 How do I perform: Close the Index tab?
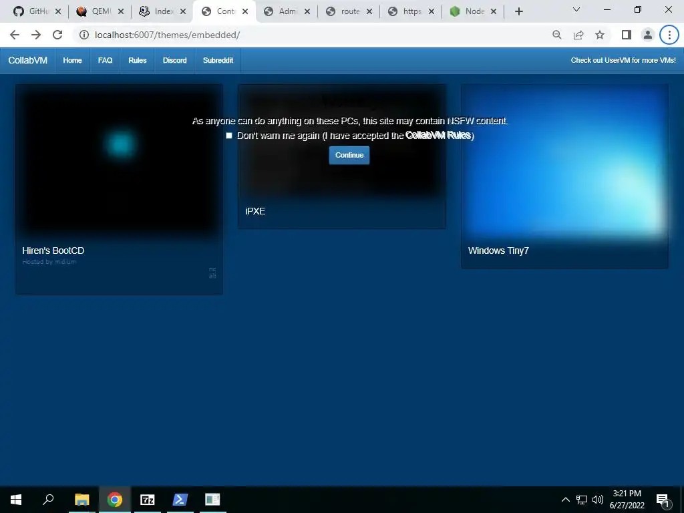click(183, 12)
